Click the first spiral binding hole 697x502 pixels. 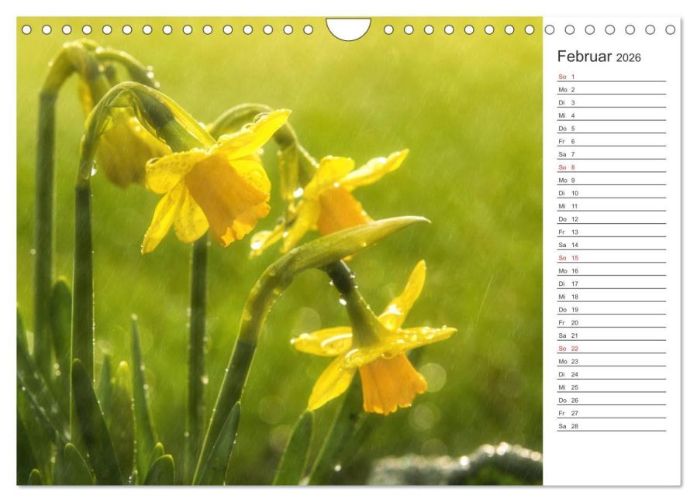point(26,29)
